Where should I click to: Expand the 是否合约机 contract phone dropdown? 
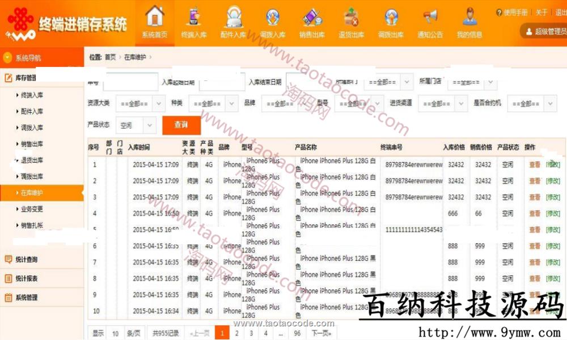click(532, 104)
